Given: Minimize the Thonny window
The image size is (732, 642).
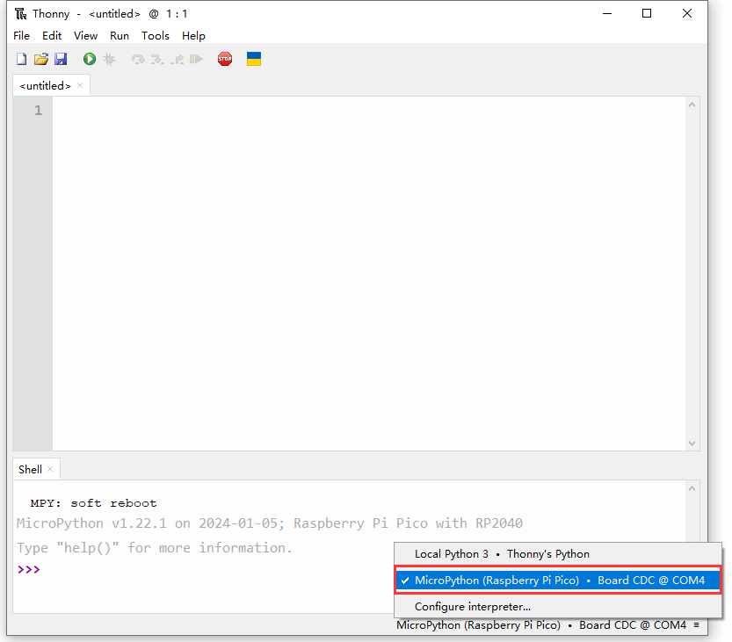Looking at the screenshot, I should [607, 13].
